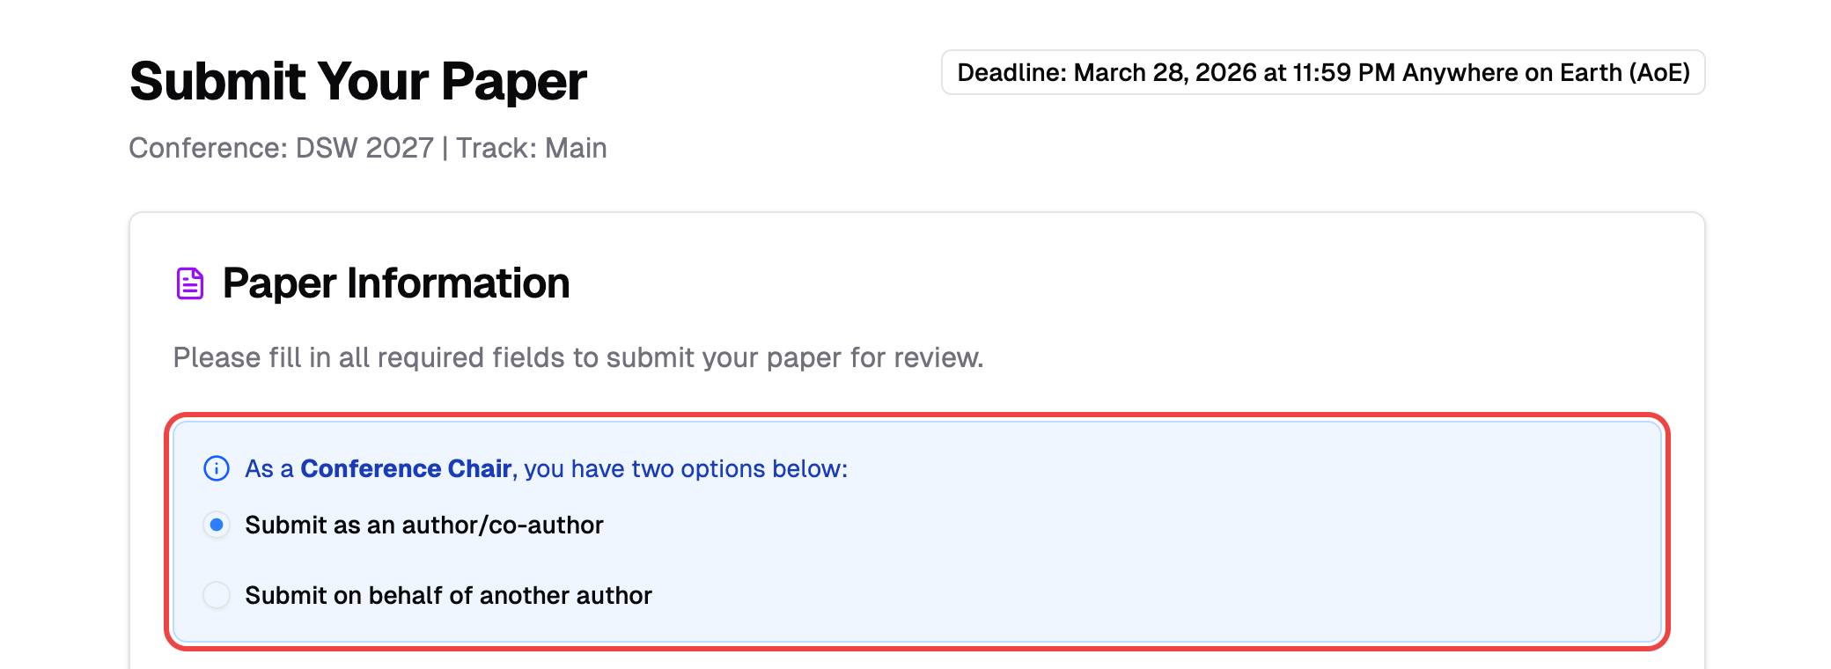This screenshot has height=669, width=1831.
Task: Click the blue info circle icon
Action: (x=217, y=468)
